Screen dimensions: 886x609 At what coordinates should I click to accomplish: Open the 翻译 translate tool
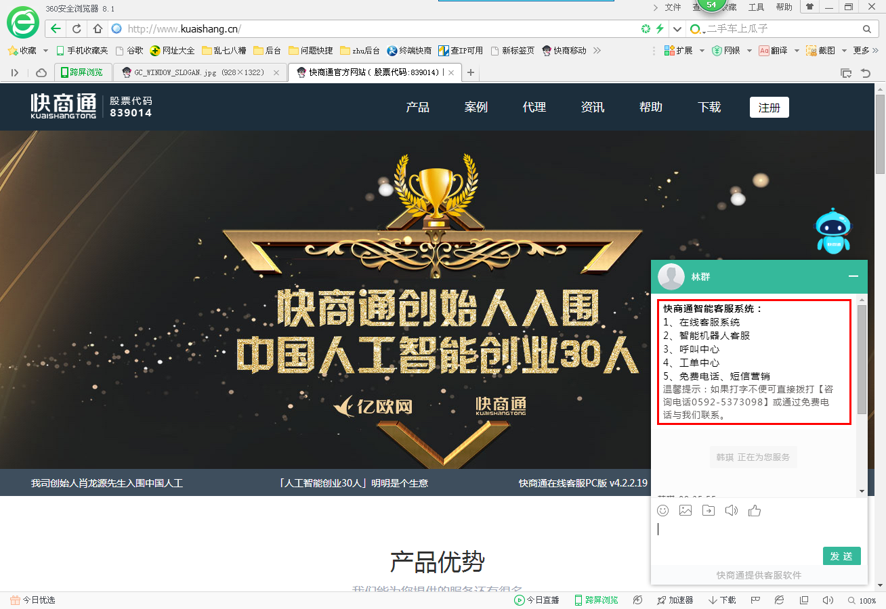click(773, 51)
